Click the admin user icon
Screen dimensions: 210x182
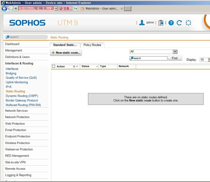point(142,22)
